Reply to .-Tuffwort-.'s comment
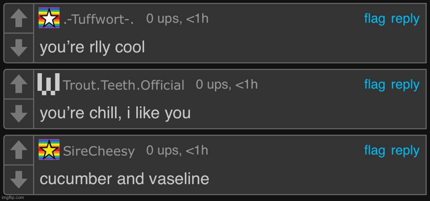Image resolution: width=430 pixels, height=201 pixels. point(405,19)
